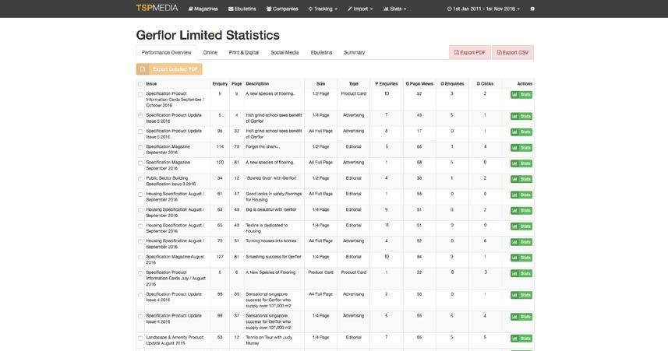Sort by the Page column header
The width and height of the screenshot is (668, 351).
(236, 84)
